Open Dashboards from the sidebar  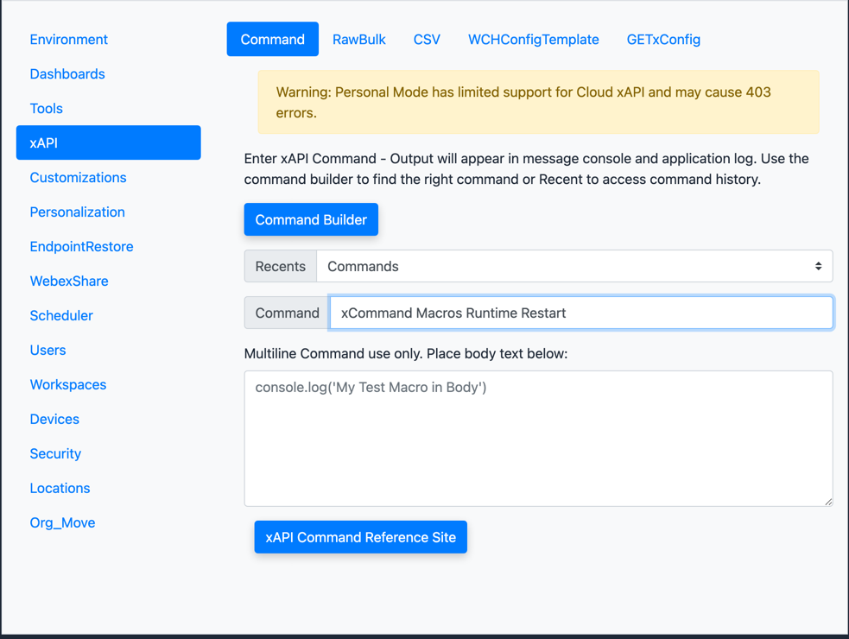[x=67, y=74]
